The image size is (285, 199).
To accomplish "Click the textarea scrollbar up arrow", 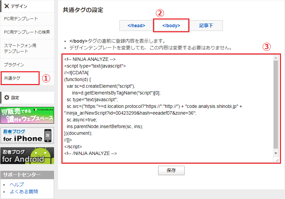I will click(x=276, y=58).
